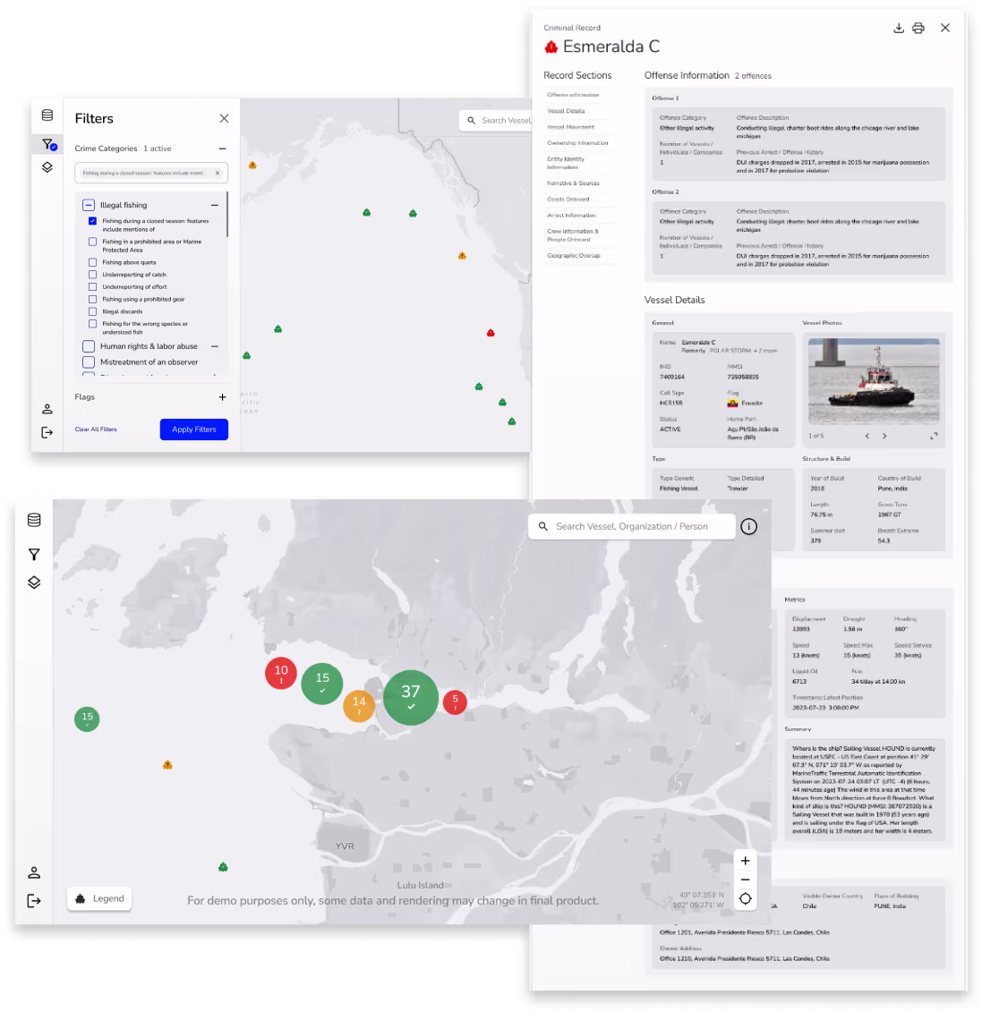Go to Vessel Movement record section
982x1012 pixels.
click(x=571, y=127)
